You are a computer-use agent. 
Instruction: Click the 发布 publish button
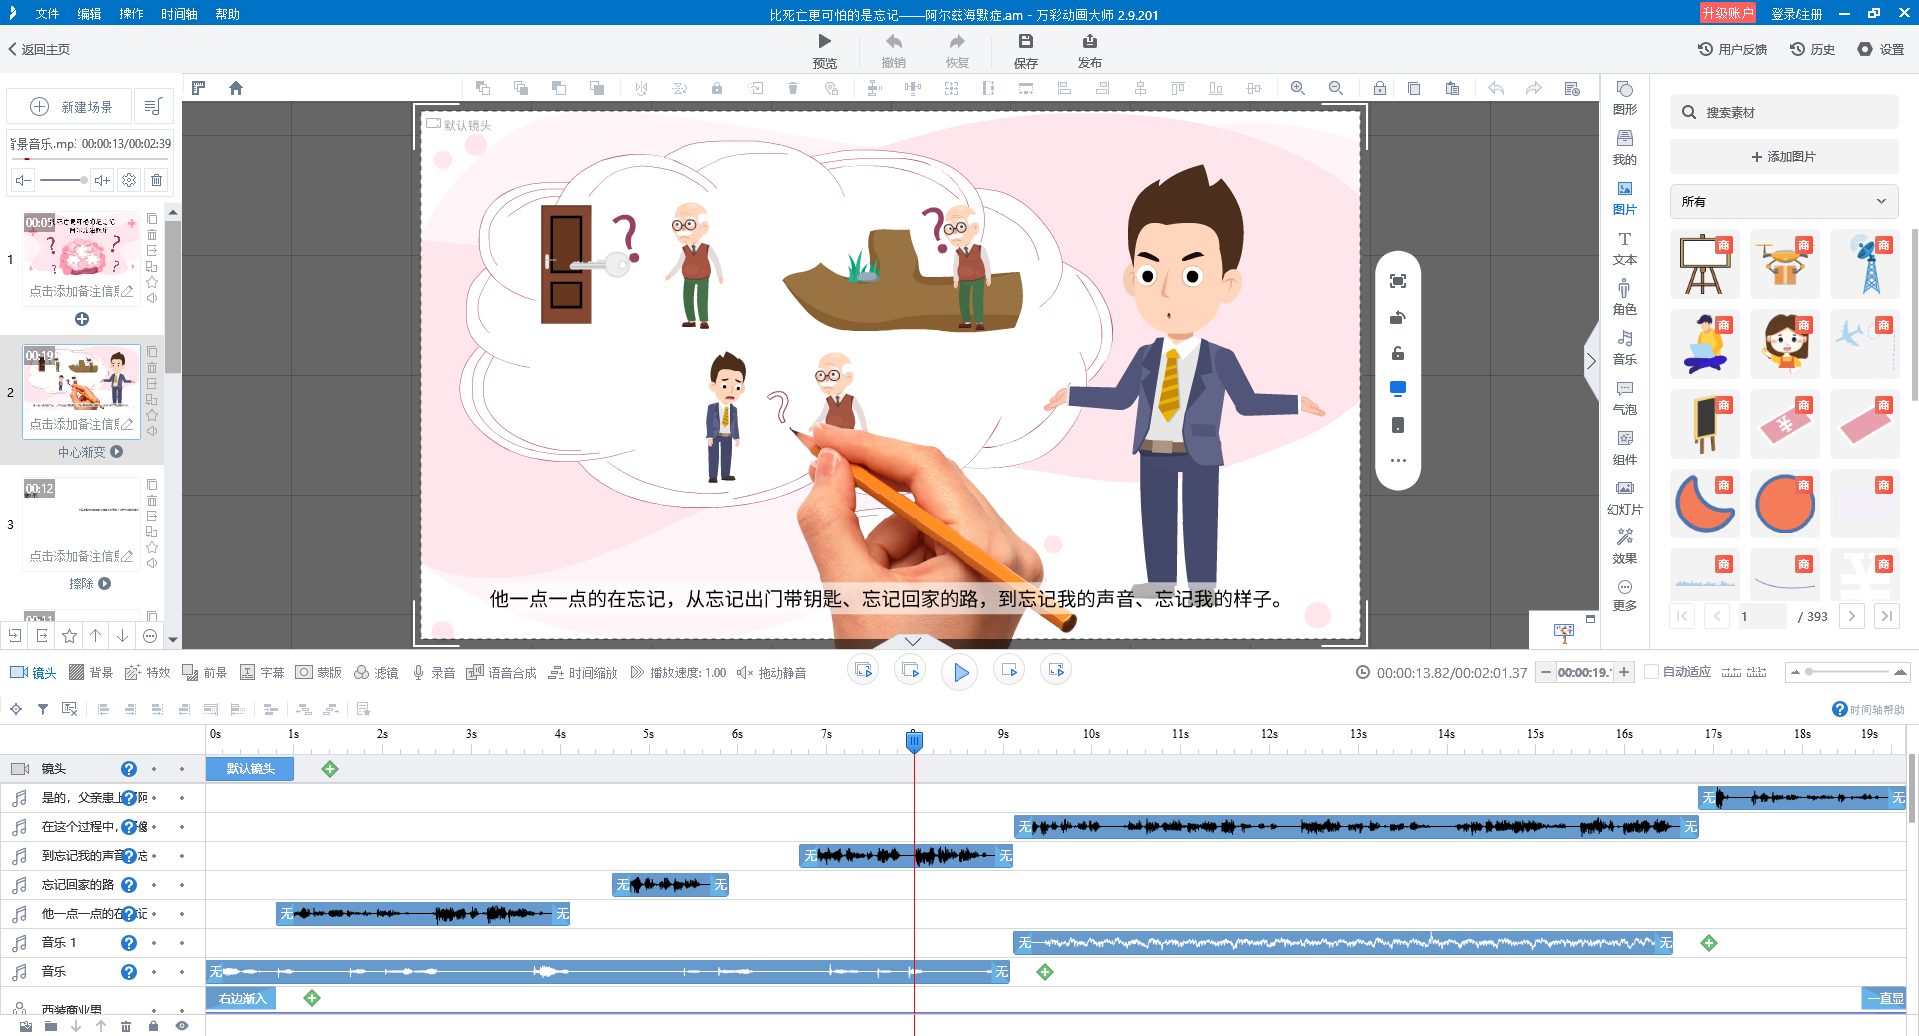pos(1089,50)
